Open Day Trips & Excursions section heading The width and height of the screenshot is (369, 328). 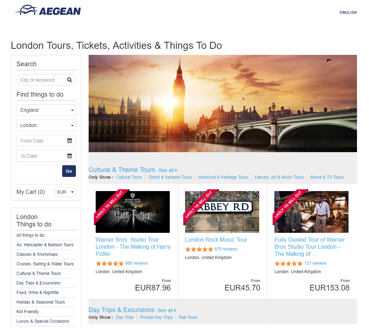point(121,310)
